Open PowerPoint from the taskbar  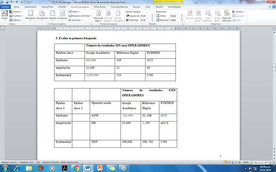[100, 168]
